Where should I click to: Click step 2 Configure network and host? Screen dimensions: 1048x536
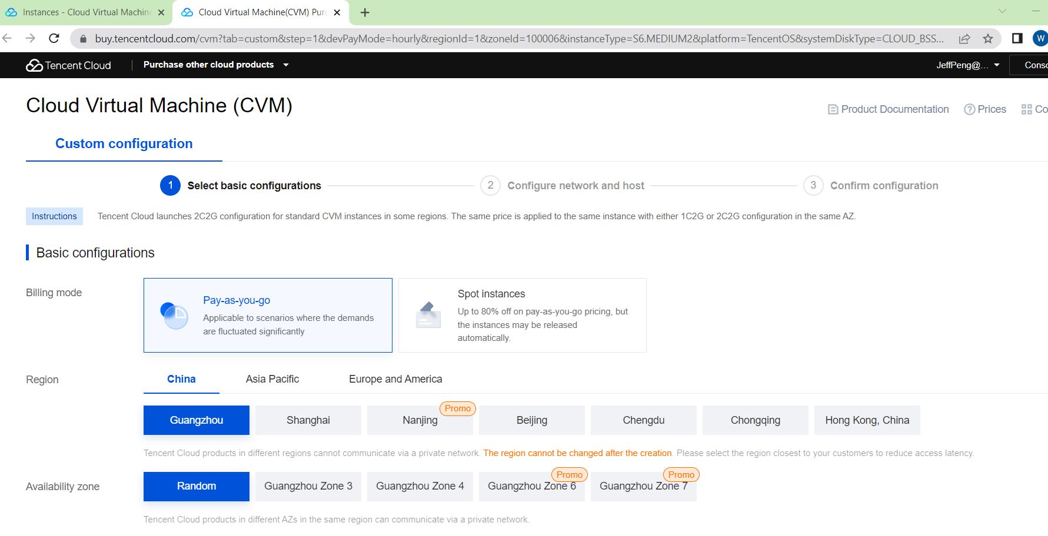[575, 186]
